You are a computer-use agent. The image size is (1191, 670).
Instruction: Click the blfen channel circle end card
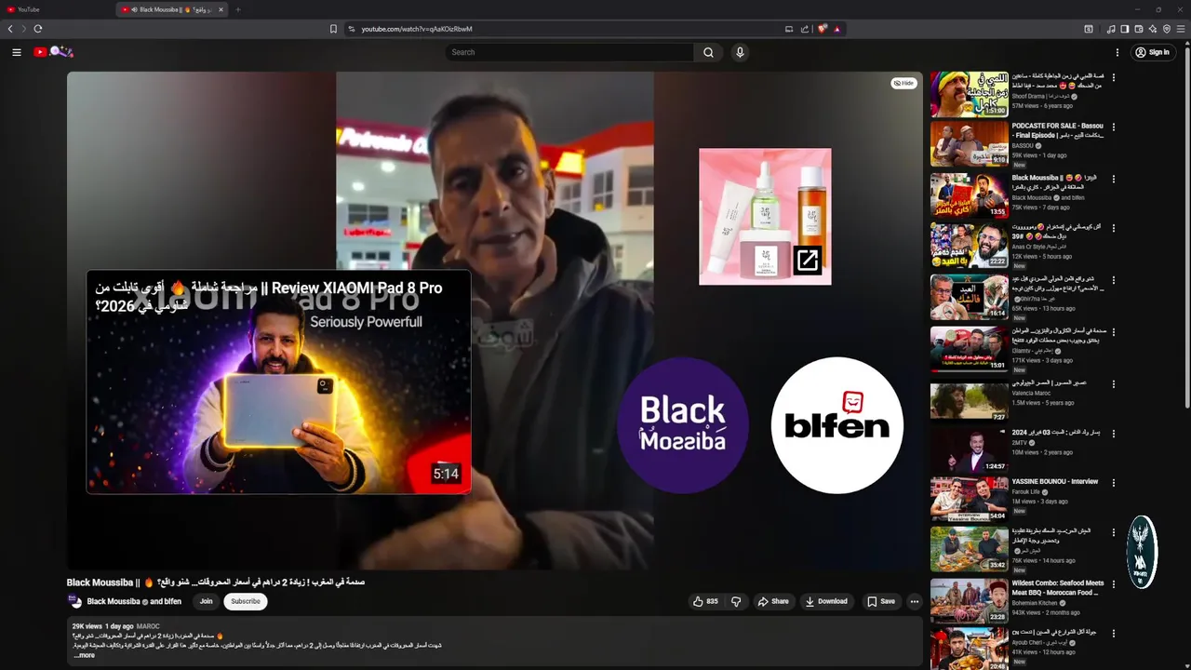(836, 424)
